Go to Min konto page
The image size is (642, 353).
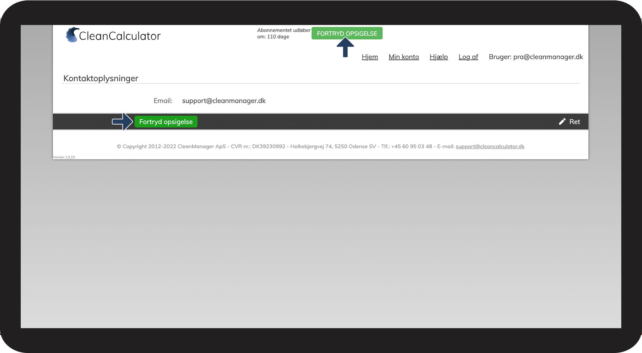point(404,57)
